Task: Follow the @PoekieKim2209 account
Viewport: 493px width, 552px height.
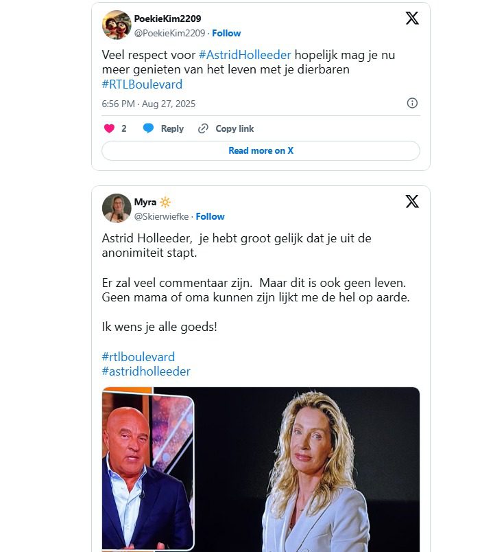Action: pos(226,33)
